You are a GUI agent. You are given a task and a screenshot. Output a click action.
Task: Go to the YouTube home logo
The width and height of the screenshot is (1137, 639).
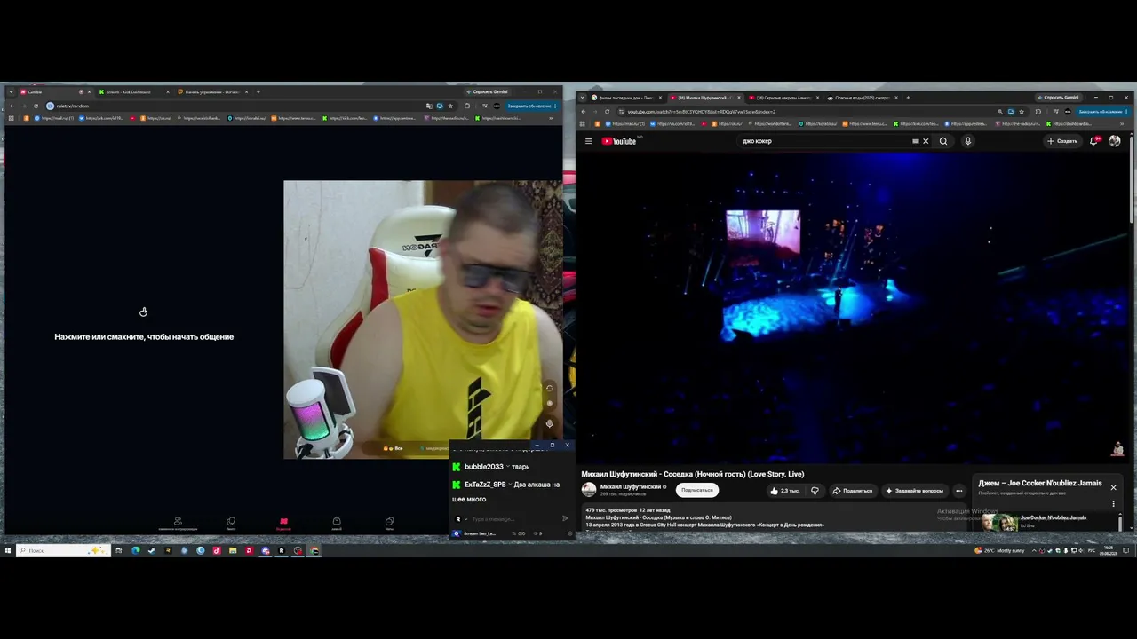click(x=620, y=141)
